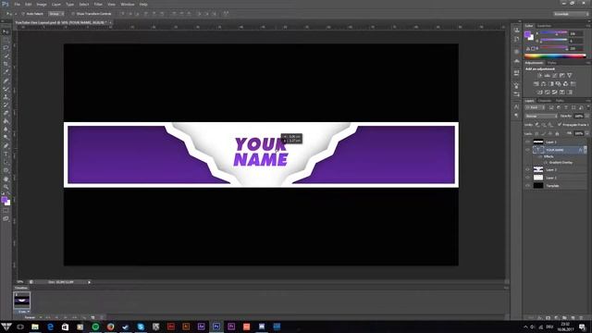Hide the top Layer 3 via eye icon
This screenshot has height=333, width=592.
[528, 142]
